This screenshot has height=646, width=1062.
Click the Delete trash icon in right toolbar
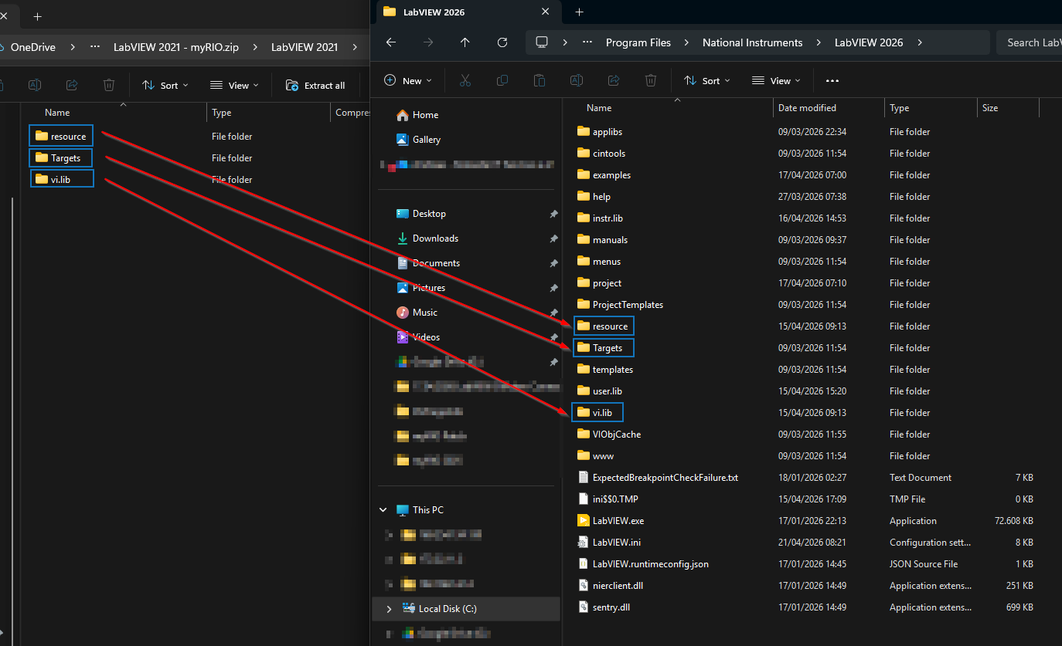point(651,81)
